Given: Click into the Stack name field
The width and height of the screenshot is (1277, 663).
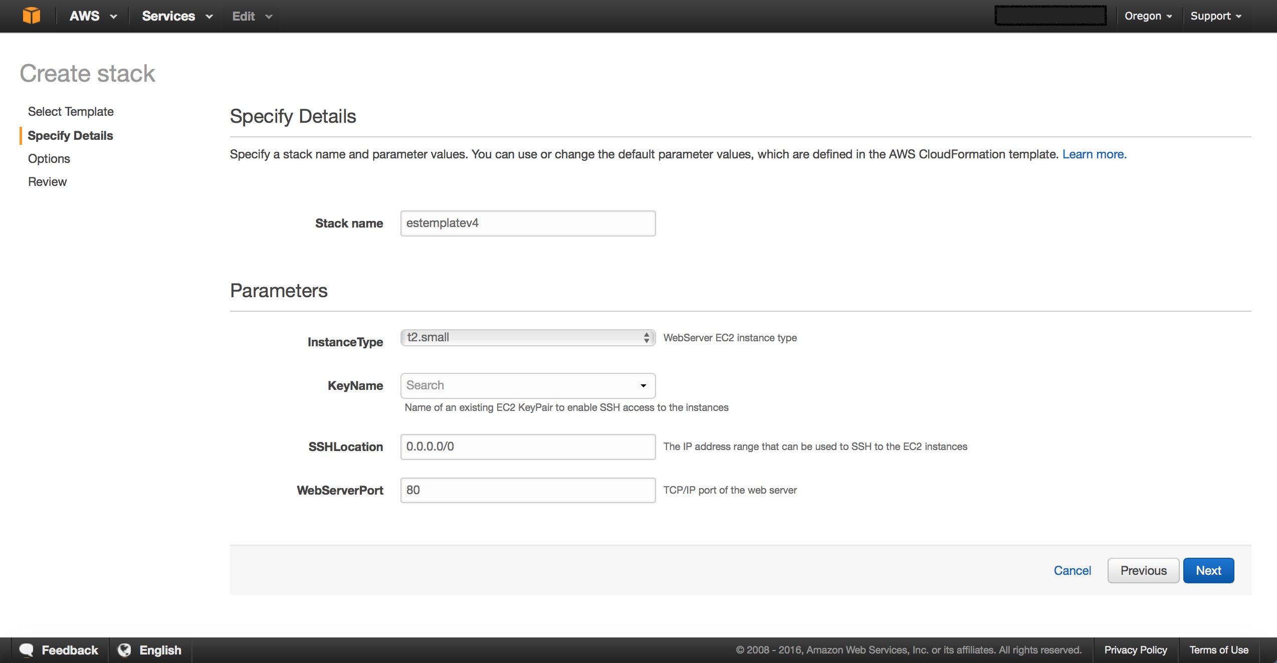Looking at the screenshot, I should (528, 224).
